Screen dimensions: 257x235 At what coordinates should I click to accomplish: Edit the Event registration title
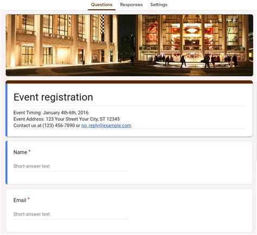(x=53, y=97)
